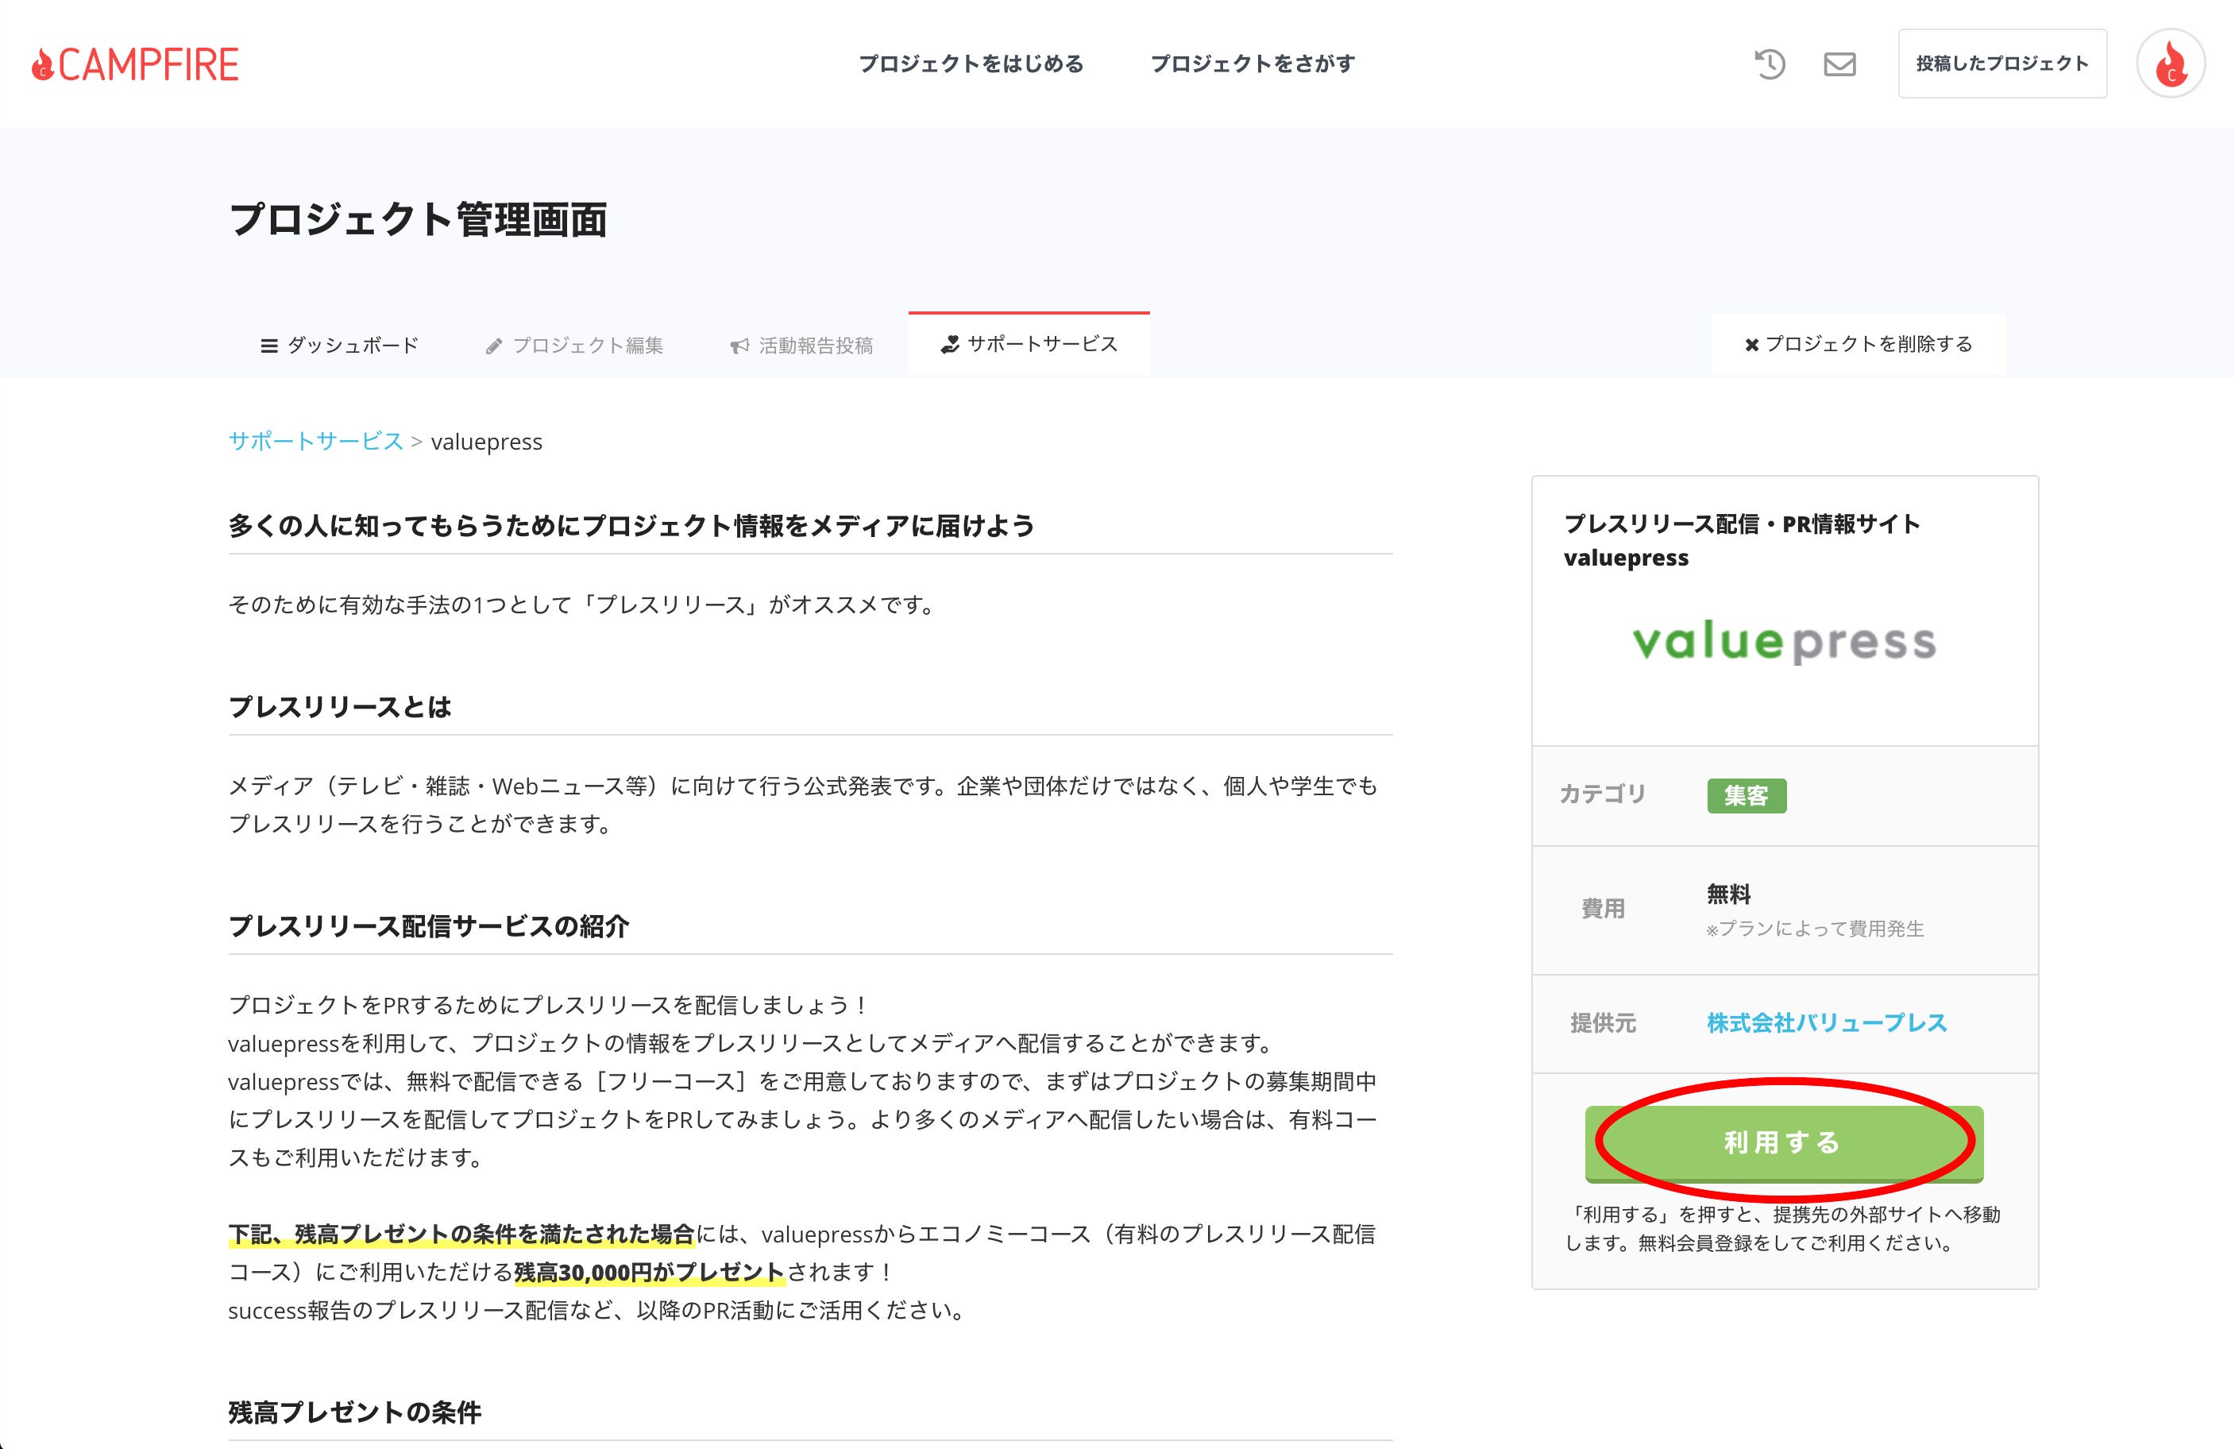This screenshot has width=2235, height=1449.
Task: Go back via サポートサービス breadcrumb link
Action: tap(316, 442)
